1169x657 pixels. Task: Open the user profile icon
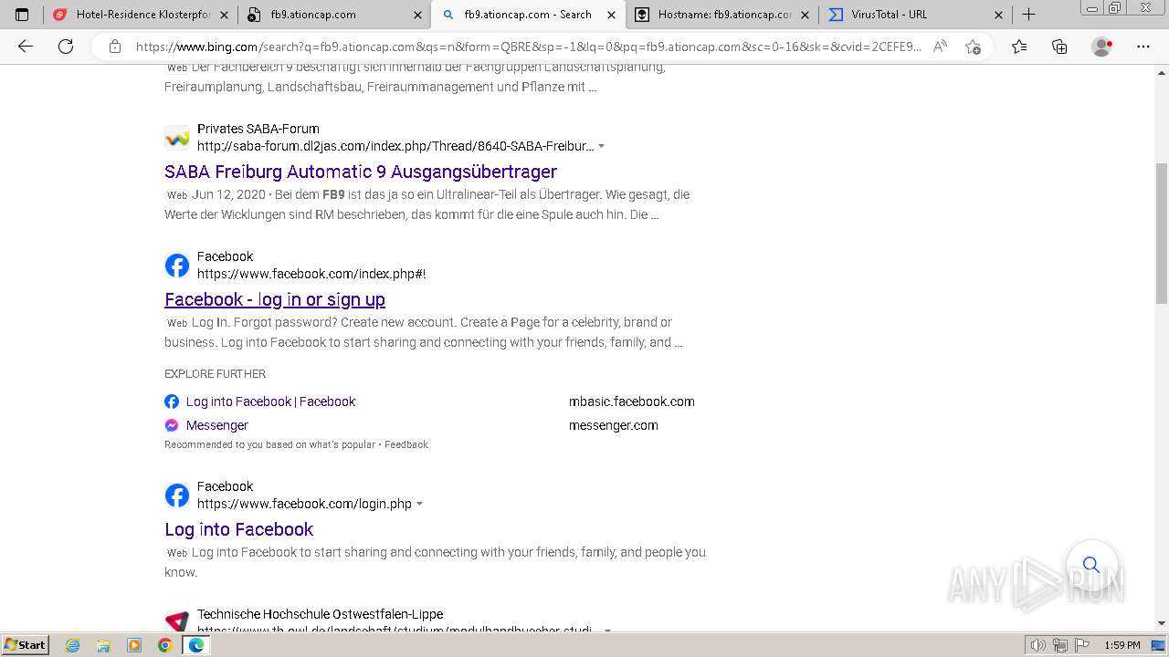tap(1102, 47)
